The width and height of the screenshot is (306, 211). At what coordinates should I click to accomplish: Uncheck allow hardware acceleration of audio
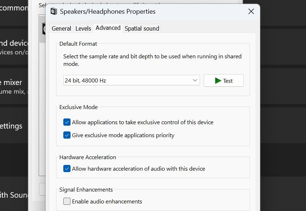click(x=67, y=168)
